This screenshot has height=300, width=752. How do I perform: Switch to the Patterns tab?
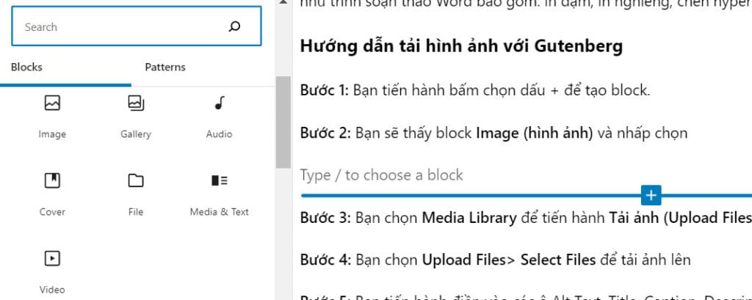point(165,67)
